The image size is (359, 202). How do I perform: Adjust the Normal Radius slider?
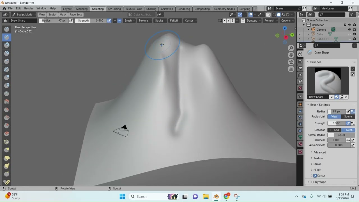click(x=341, y=135)
